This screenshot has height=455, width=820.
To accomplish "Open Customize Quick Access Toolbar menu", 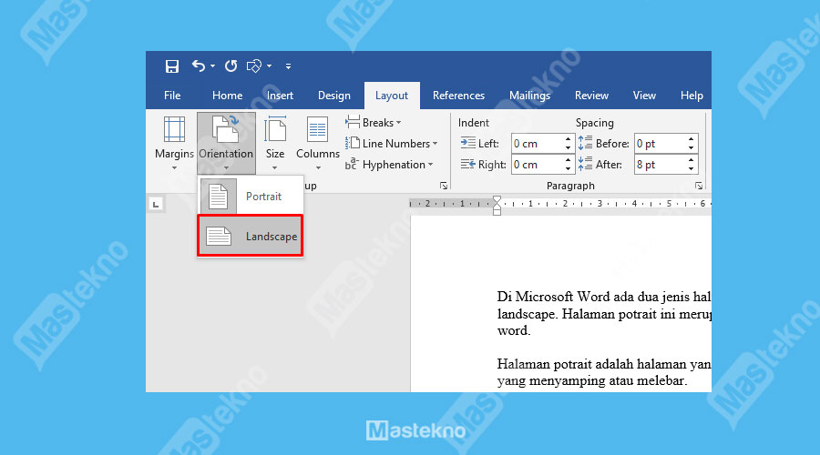I will click(288, 66).
